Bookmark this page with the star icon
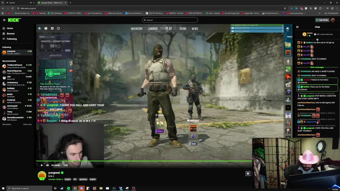Screen dimensions: 340x191 coord(285,8)
